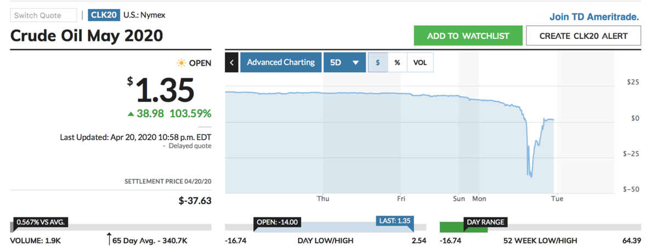Click the settlement price $-37.63
The width and height of the screenshot is (658, 252).
coord(195,201)
